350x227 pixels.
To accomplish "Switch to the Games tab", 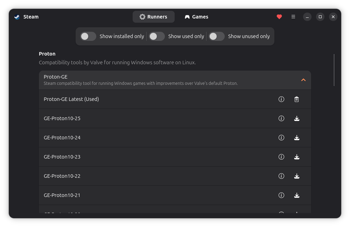I will [196, 16].
